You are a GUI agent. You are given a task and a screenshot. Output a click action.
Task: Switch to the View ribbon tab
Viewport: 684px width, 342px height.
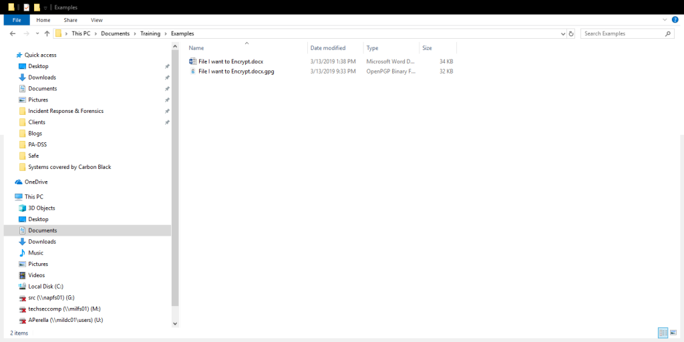pos(96,20)
